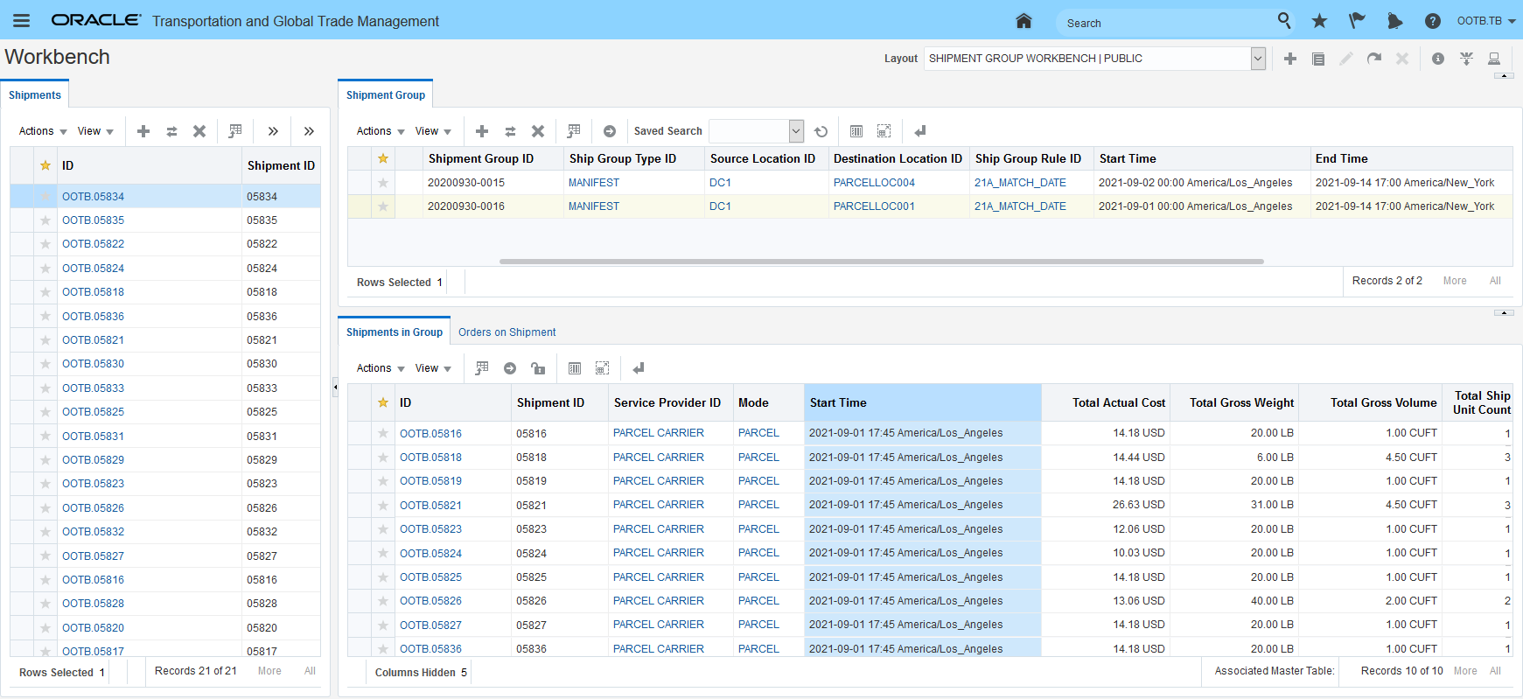Open the hamburger navigation menu
The image size is (1523, 699).
point(21,21)
